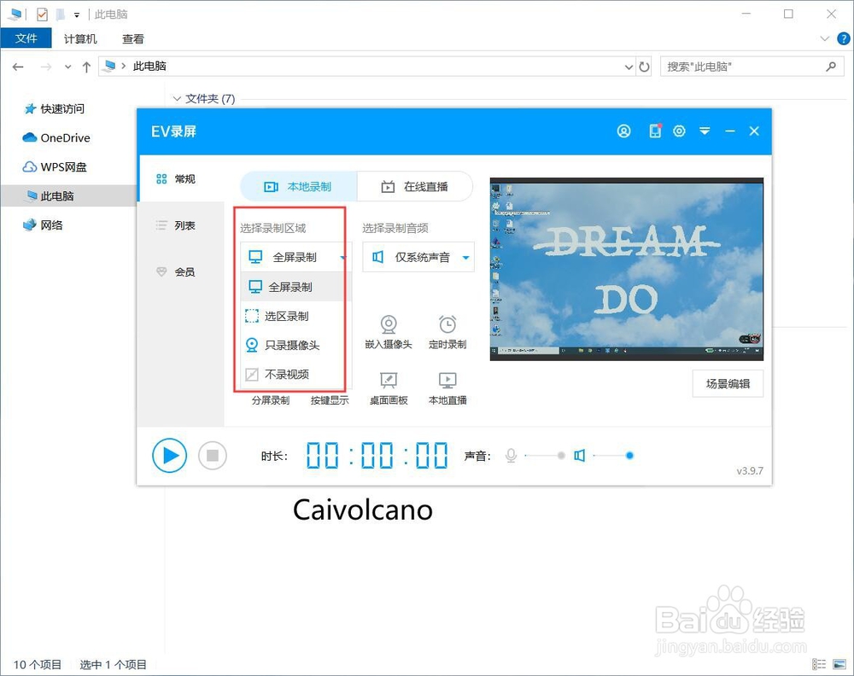Open the EV录屏 title bar dropdown menu icon
The height and width of the screenshot is (676, 854).
[x=705, y=131]
